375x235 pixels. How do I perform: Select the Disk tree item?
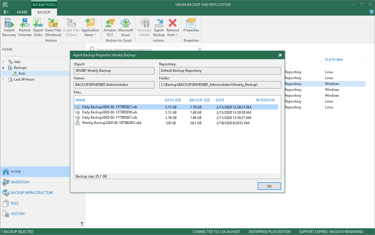(x=22, y=74)
